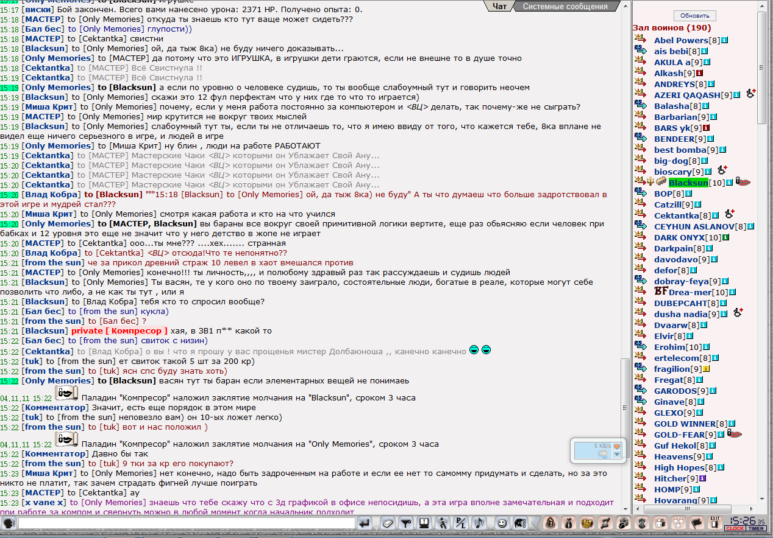The width and height of the screenshot is (773, 538).
Task: Open red info icon next to Alkash
Action: click(x=699, y=74)
